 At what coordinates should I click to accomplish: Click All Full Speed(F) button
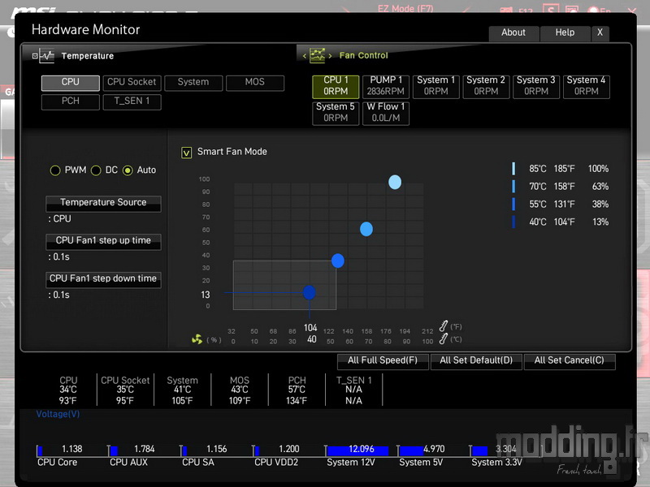coord(383,360)
